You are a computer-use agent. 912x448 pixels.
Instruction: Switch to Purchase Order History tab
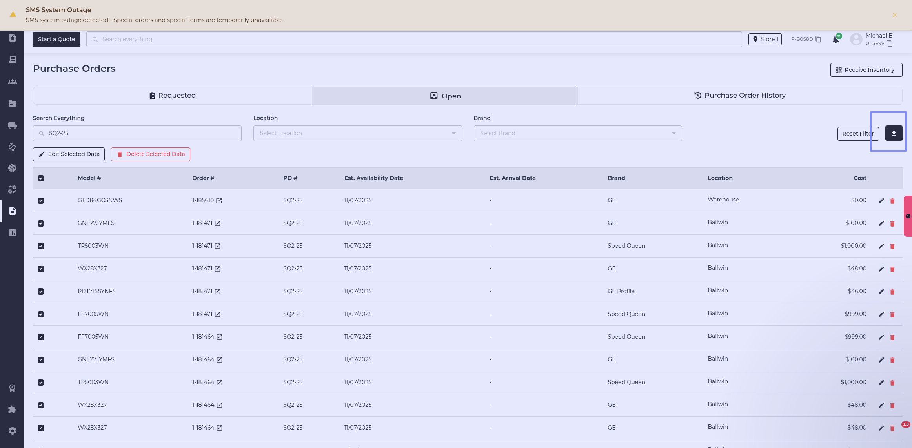(739, 96)
